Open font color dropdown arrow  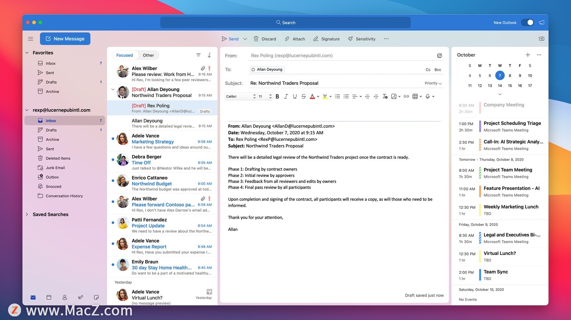point(318,97)
